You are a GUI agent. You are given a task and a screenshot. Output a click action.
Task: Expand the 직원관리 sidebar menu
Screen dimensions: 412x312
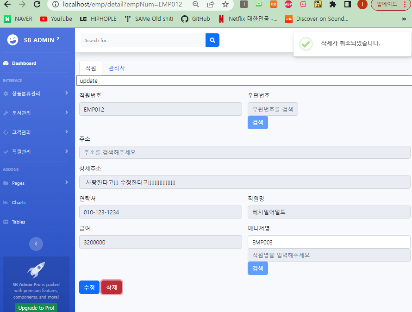36,152
